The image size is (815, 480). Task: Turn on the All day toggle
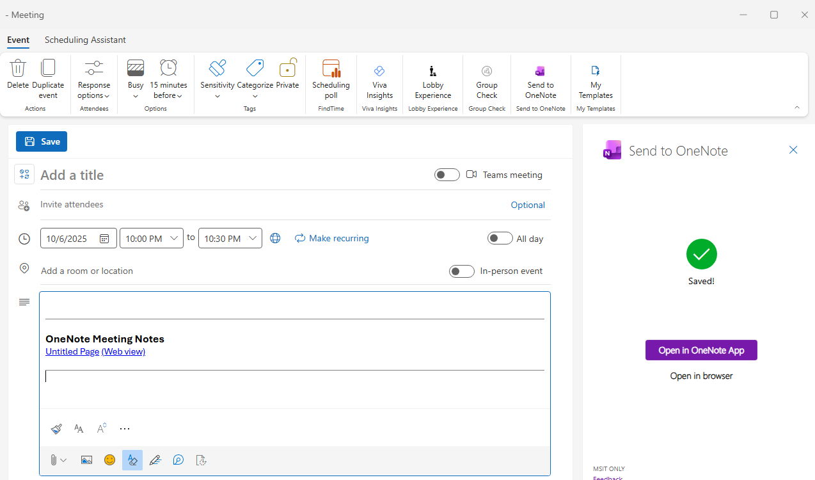(500, 237)
